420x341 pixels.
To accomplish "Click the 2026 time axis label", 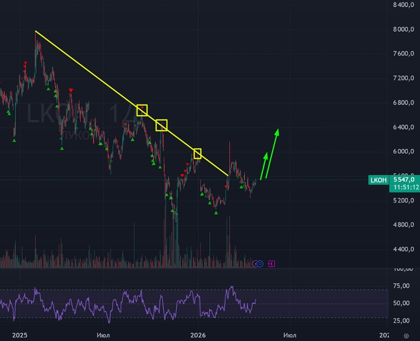I will 198,335.
